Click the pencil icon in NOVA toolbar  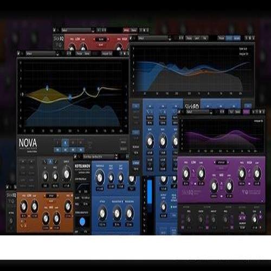click(x=19, y=54)
